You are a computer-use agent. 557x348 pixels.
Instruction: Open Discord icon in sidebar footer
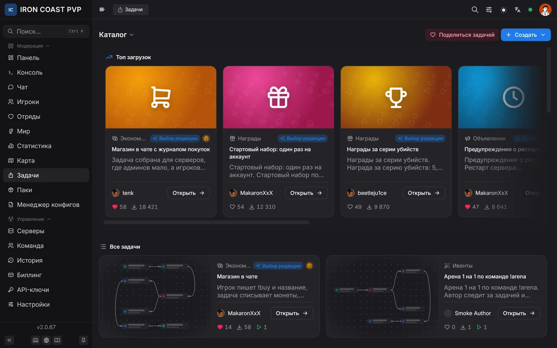click(x=36, y=340)
